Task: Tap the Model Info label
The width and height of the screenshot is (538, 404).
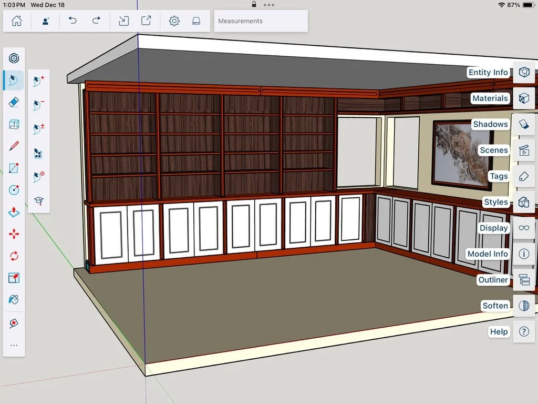Action: [x=488, y=254]
